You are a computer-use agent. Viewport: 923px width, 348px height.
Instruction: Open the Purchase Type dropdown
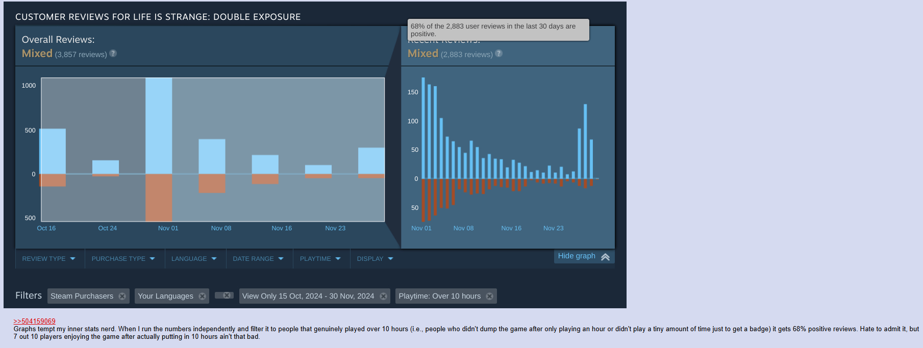tap(123, 259)
